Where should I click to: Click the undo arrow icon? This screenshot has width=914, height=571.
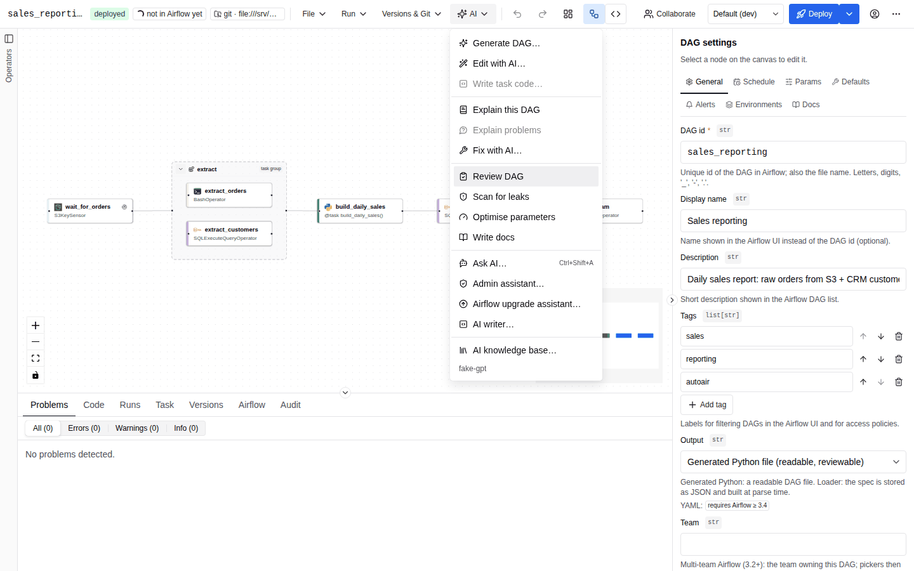517,14
